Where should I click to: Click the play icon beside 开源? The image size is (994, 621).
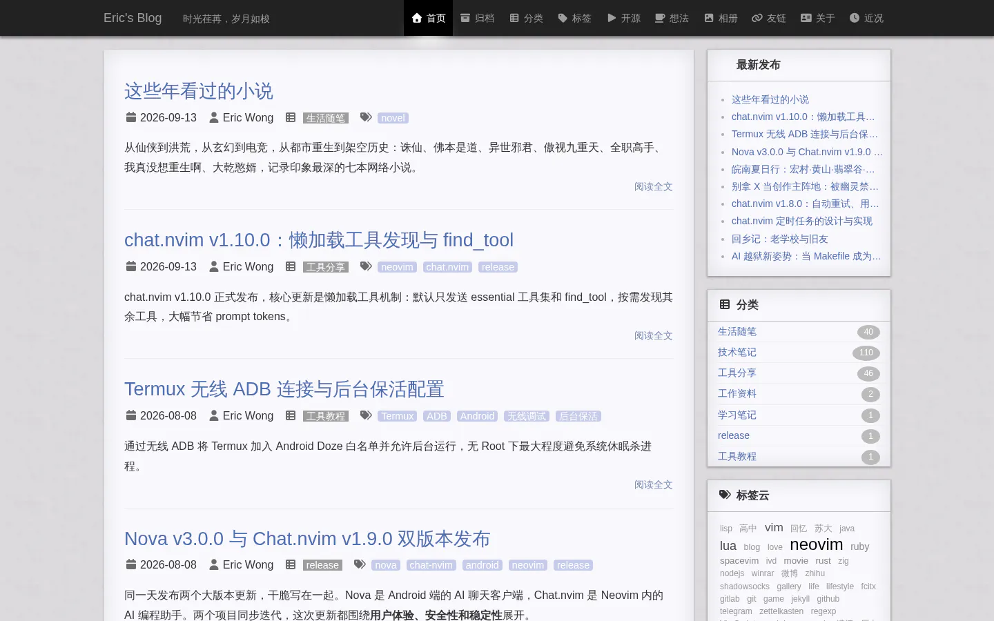pos(612,18)
